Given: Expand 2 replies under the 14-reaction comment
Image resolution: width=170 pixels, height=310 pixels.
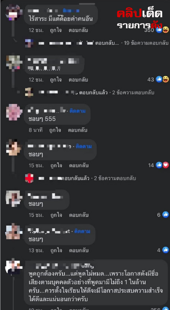Looking at the screenshot, I should (x=115, y=179).
